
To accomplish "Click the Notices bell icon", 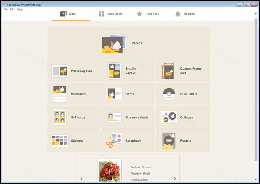I will pyautogui.click(x=178, y=14).
